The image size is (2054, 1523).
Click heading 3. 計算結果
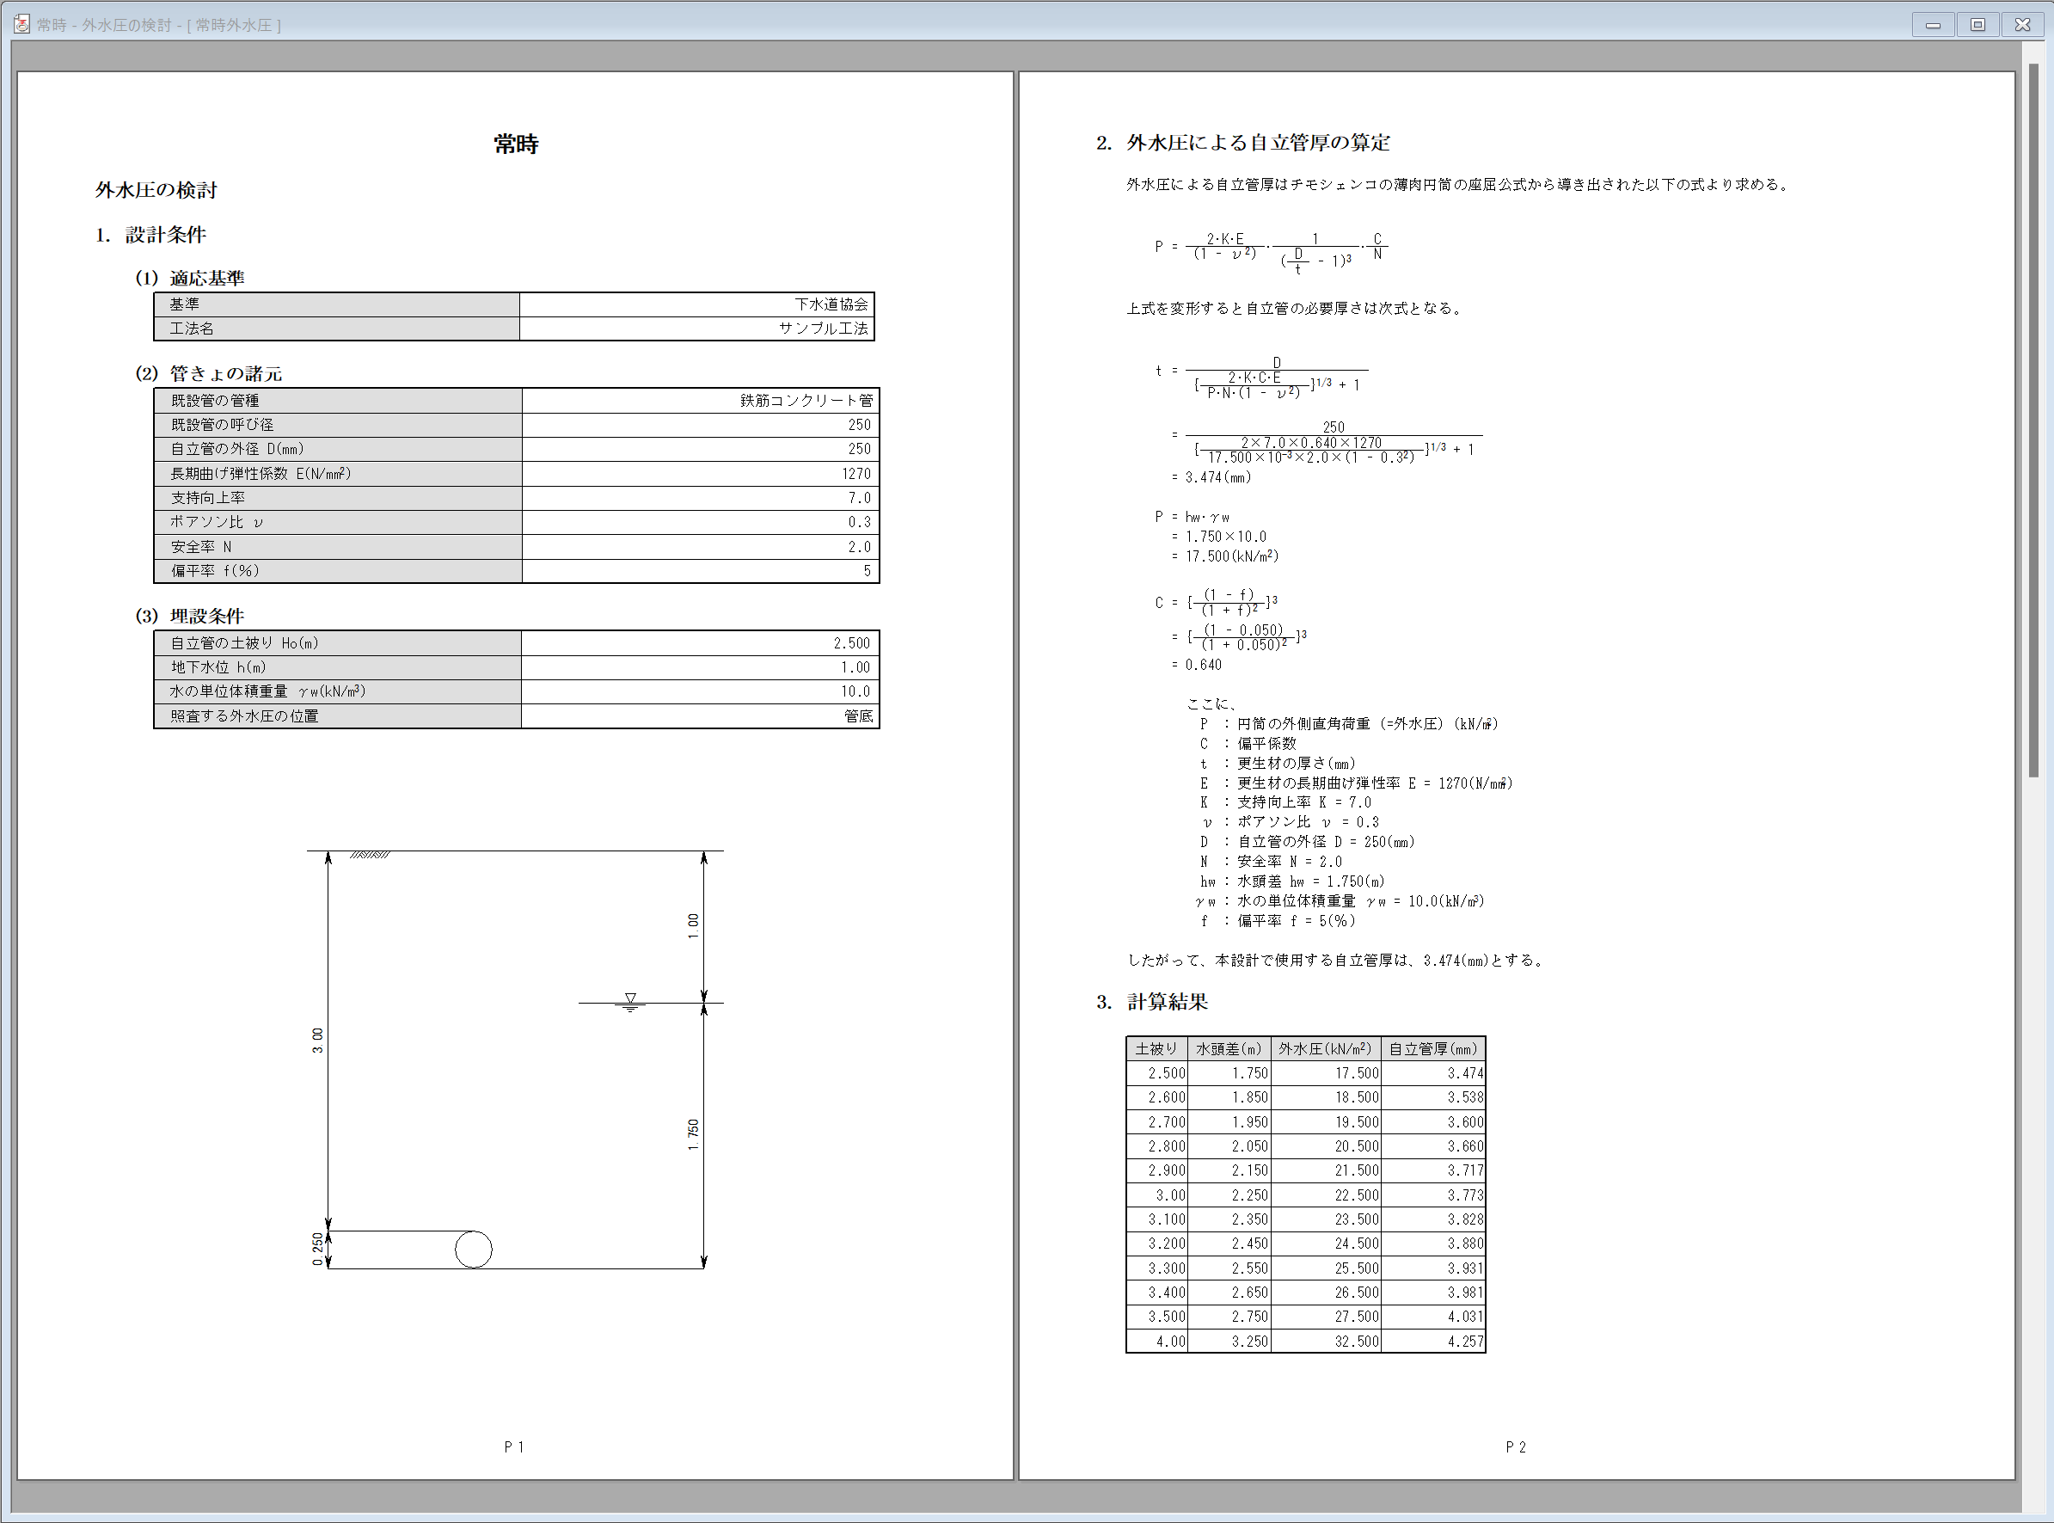(1152, 1002)
